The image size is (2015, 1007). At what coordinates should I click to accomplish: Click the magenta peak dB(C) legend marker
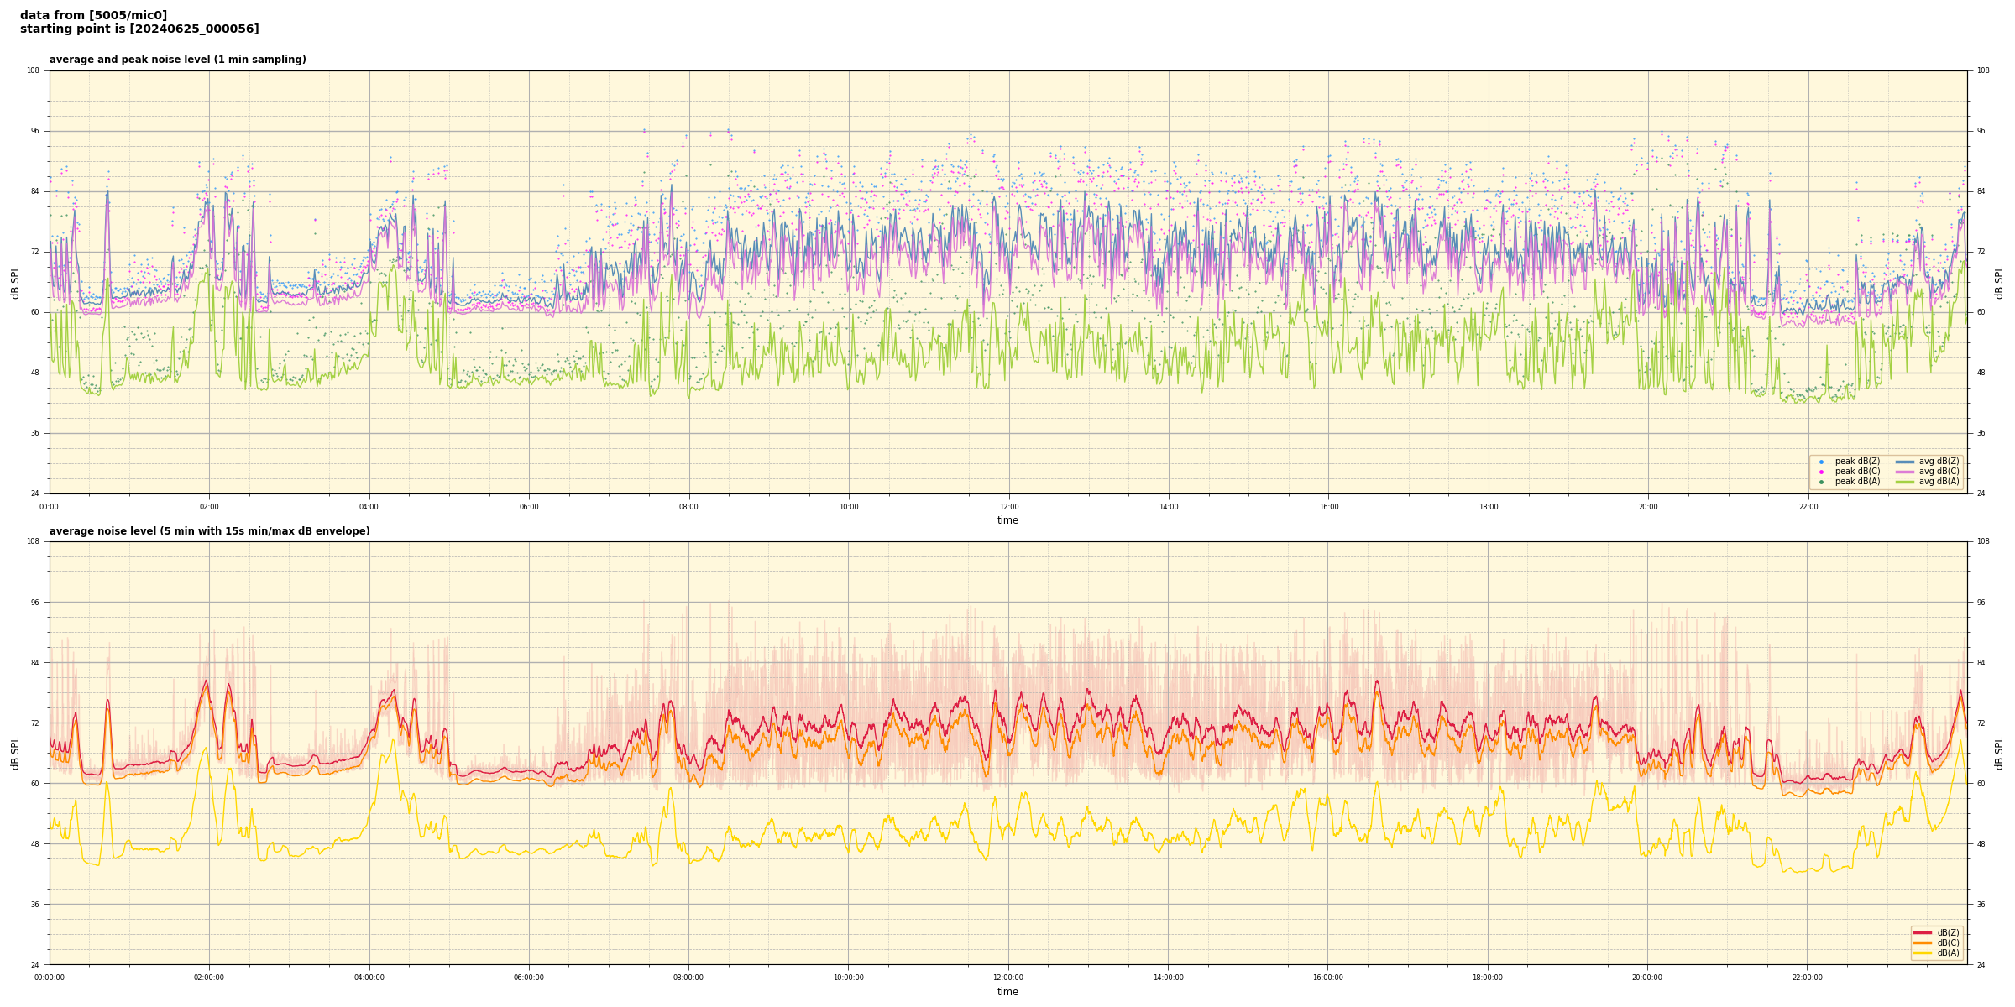coord(1821,472)
